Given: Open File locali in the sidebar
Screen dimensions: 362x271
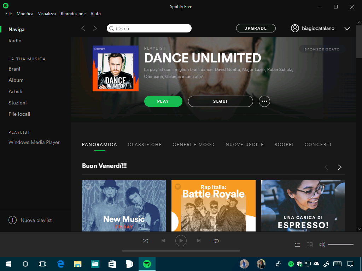Looking at the screenshot, I should 19,114.
